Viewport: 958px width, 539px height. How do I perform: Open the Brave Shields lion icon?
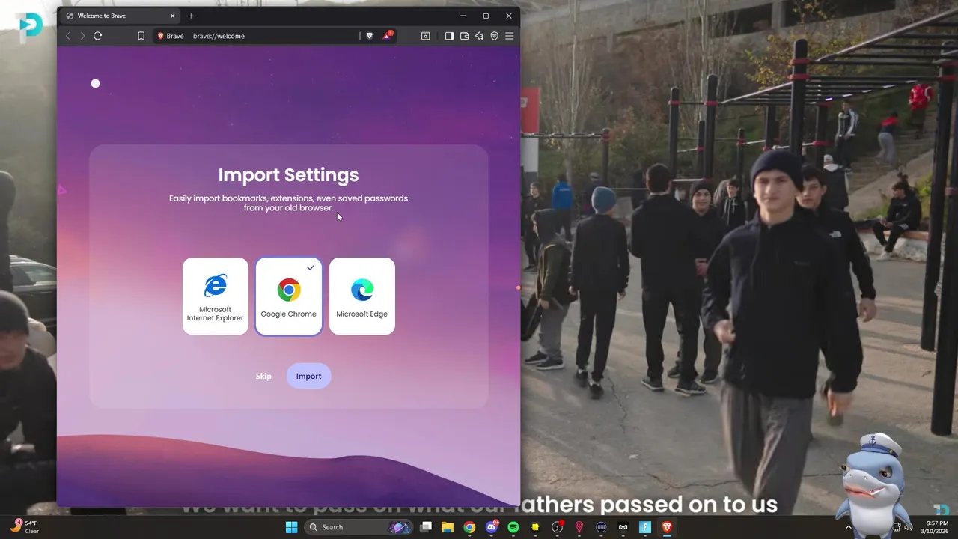[369, 36]
